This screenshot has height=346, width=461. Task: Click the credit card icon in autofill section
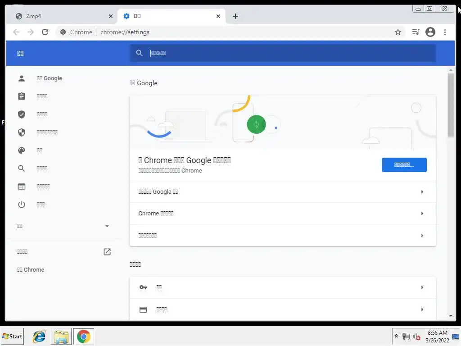[143, 310]
